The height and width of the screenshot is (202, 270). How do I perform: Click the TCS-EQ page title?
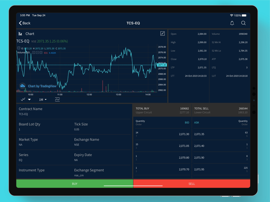pos(133,23)
